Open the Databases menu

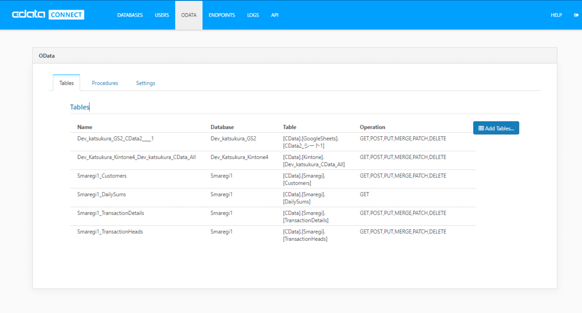click(x=130, y=15)
